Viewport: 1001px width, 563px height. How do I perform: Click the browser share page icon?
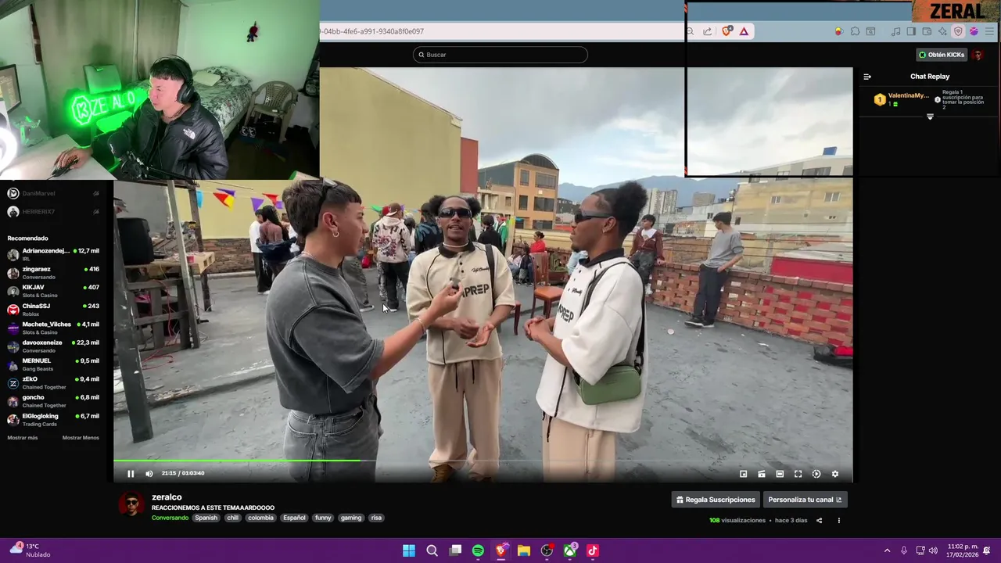[708, 31]
